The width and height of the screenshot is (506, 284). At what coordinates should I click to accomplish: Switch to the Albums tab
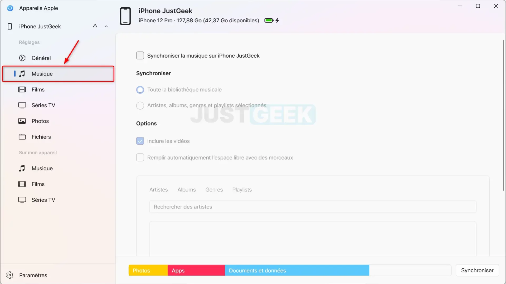coord(187,189)
